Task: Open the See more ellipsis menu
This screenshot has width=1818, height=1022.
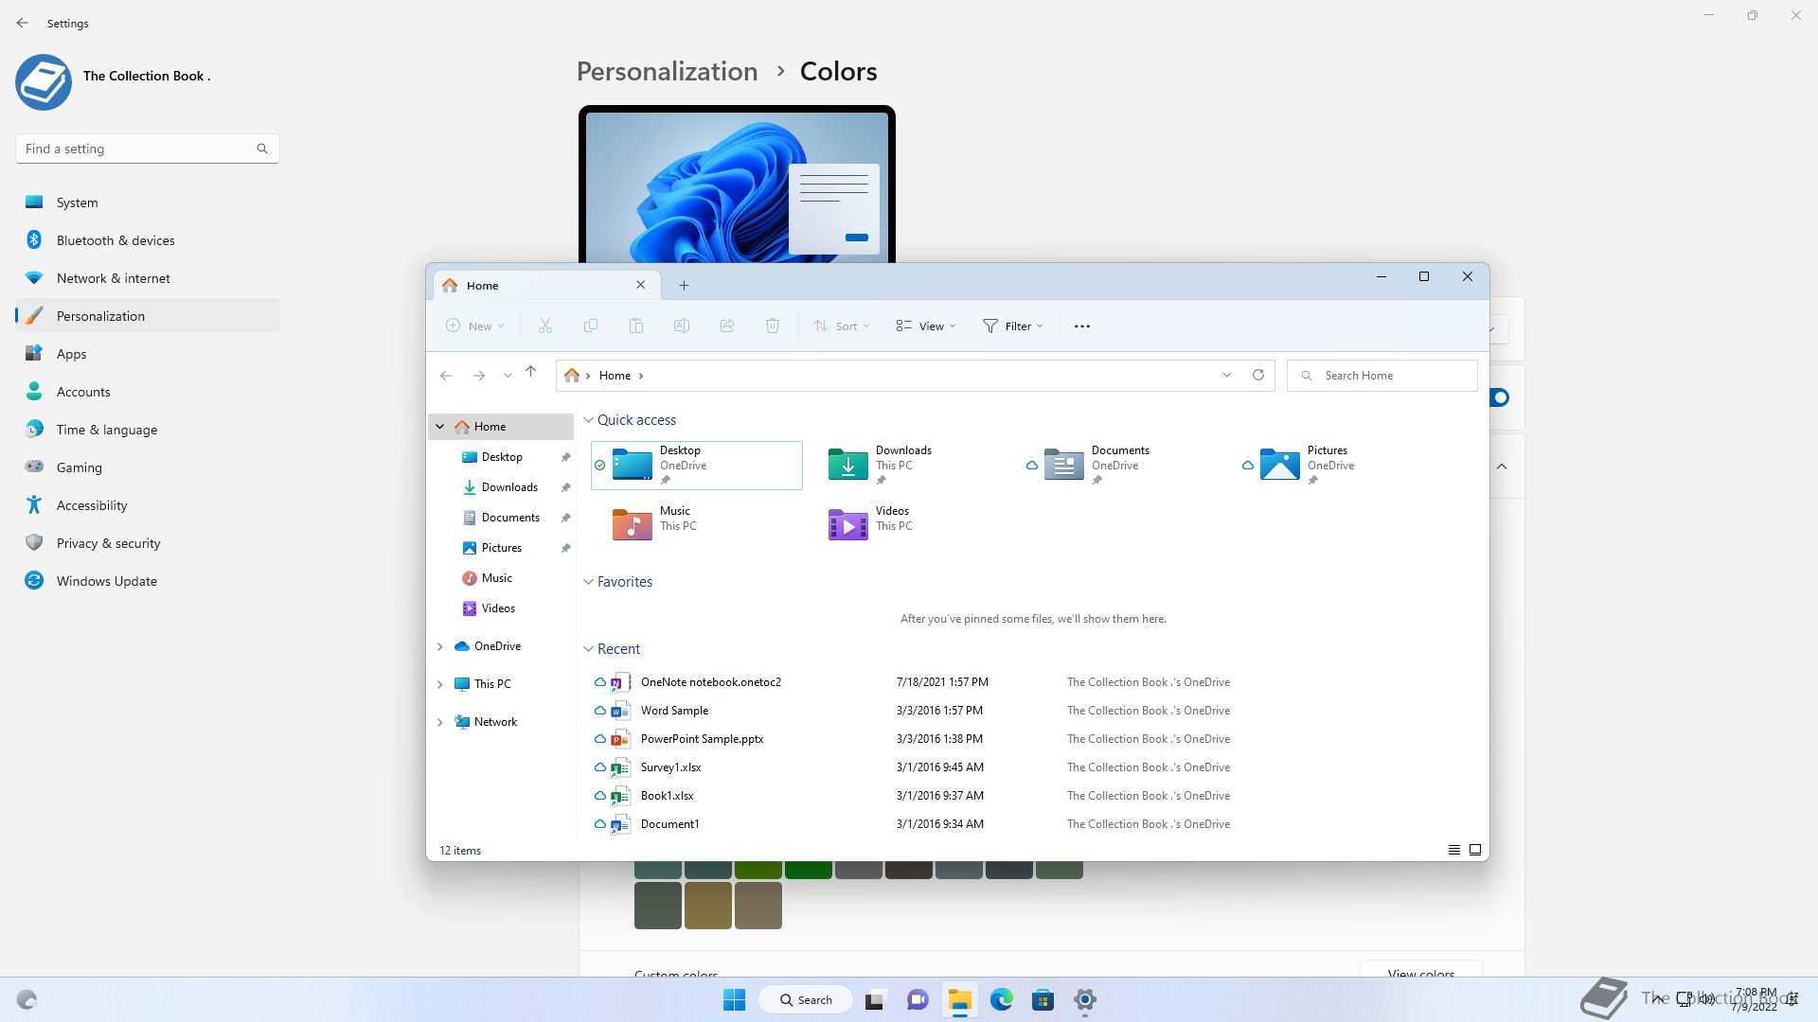Action: point(1082,326)
